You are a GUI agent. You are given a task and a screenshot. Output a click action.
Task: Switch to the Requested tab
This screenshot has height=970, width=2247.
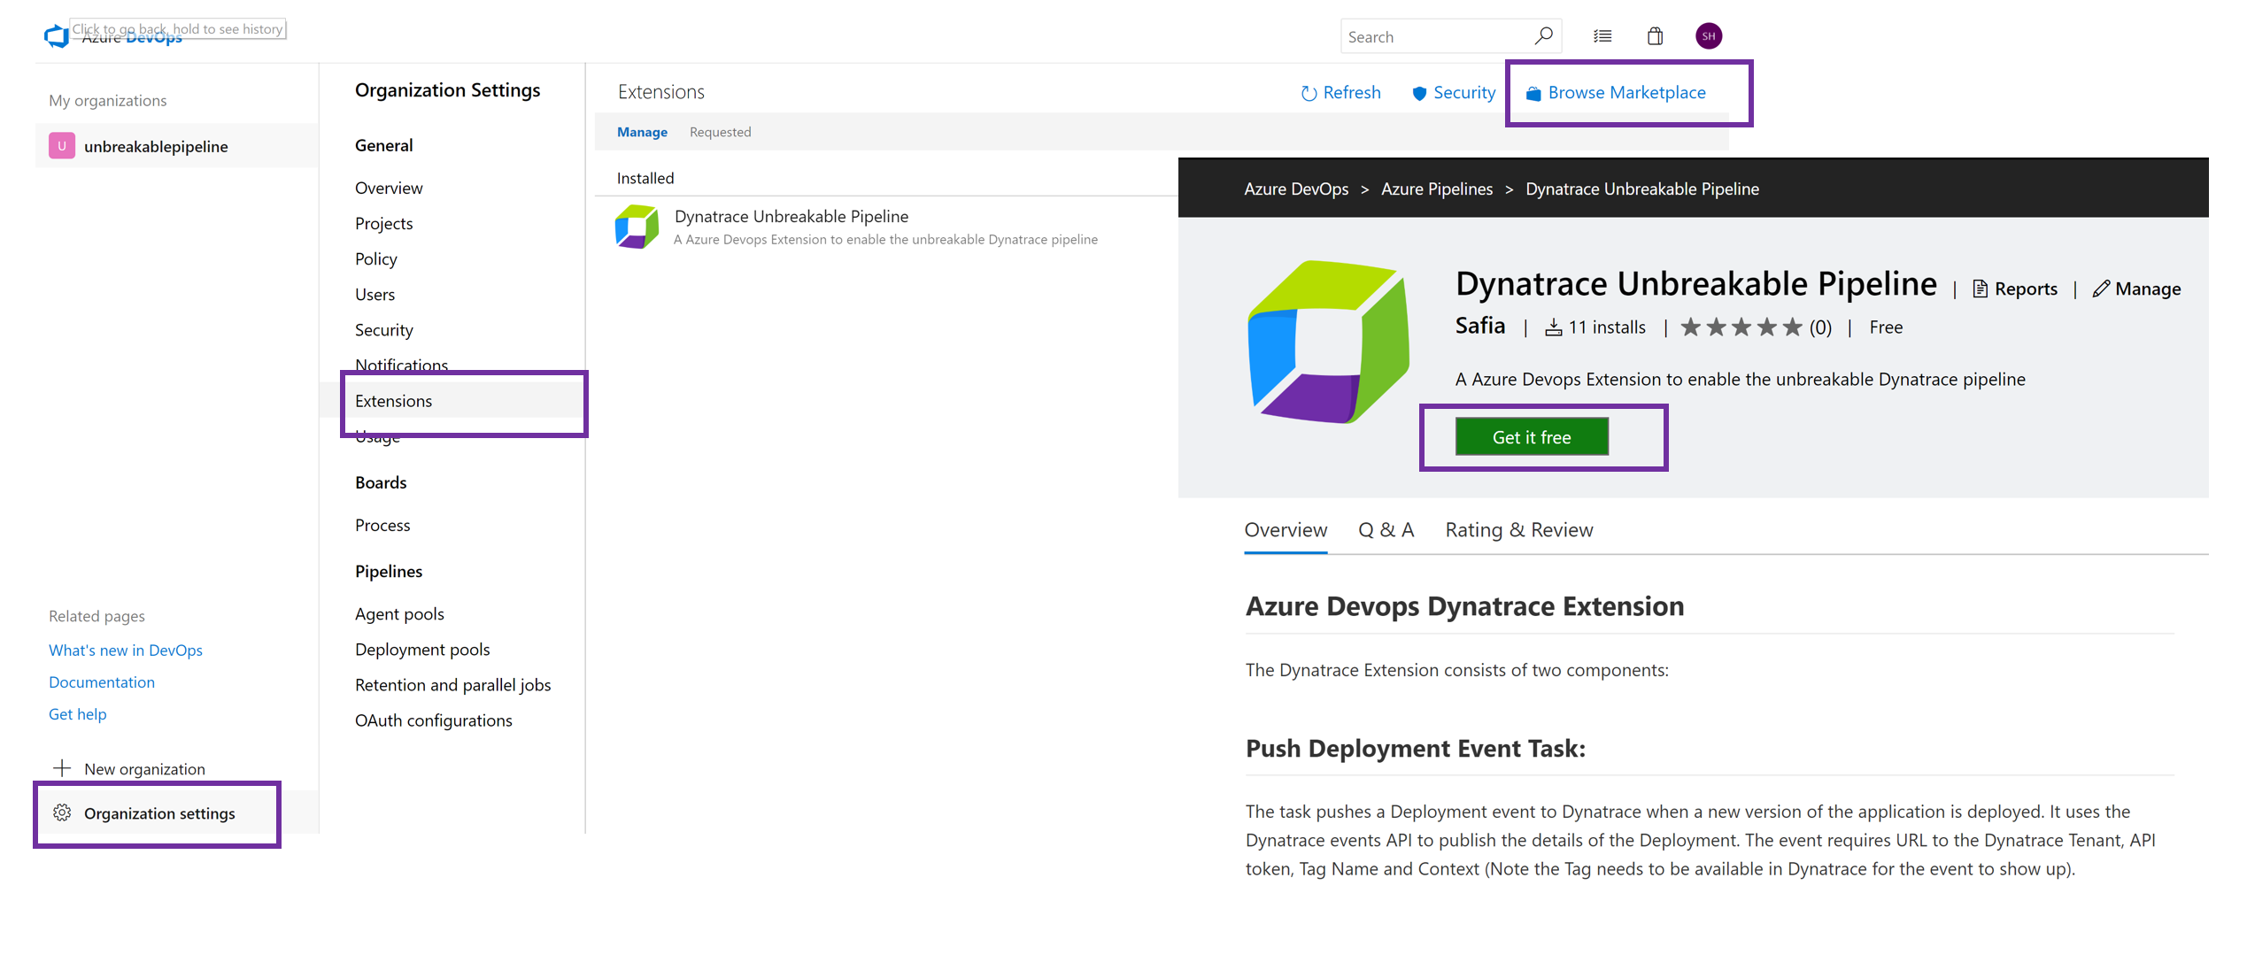click(x=720, y=132)
